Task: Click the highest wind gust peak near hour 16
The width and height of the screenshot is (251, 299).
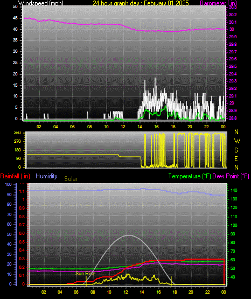Action: coord(155,79)
